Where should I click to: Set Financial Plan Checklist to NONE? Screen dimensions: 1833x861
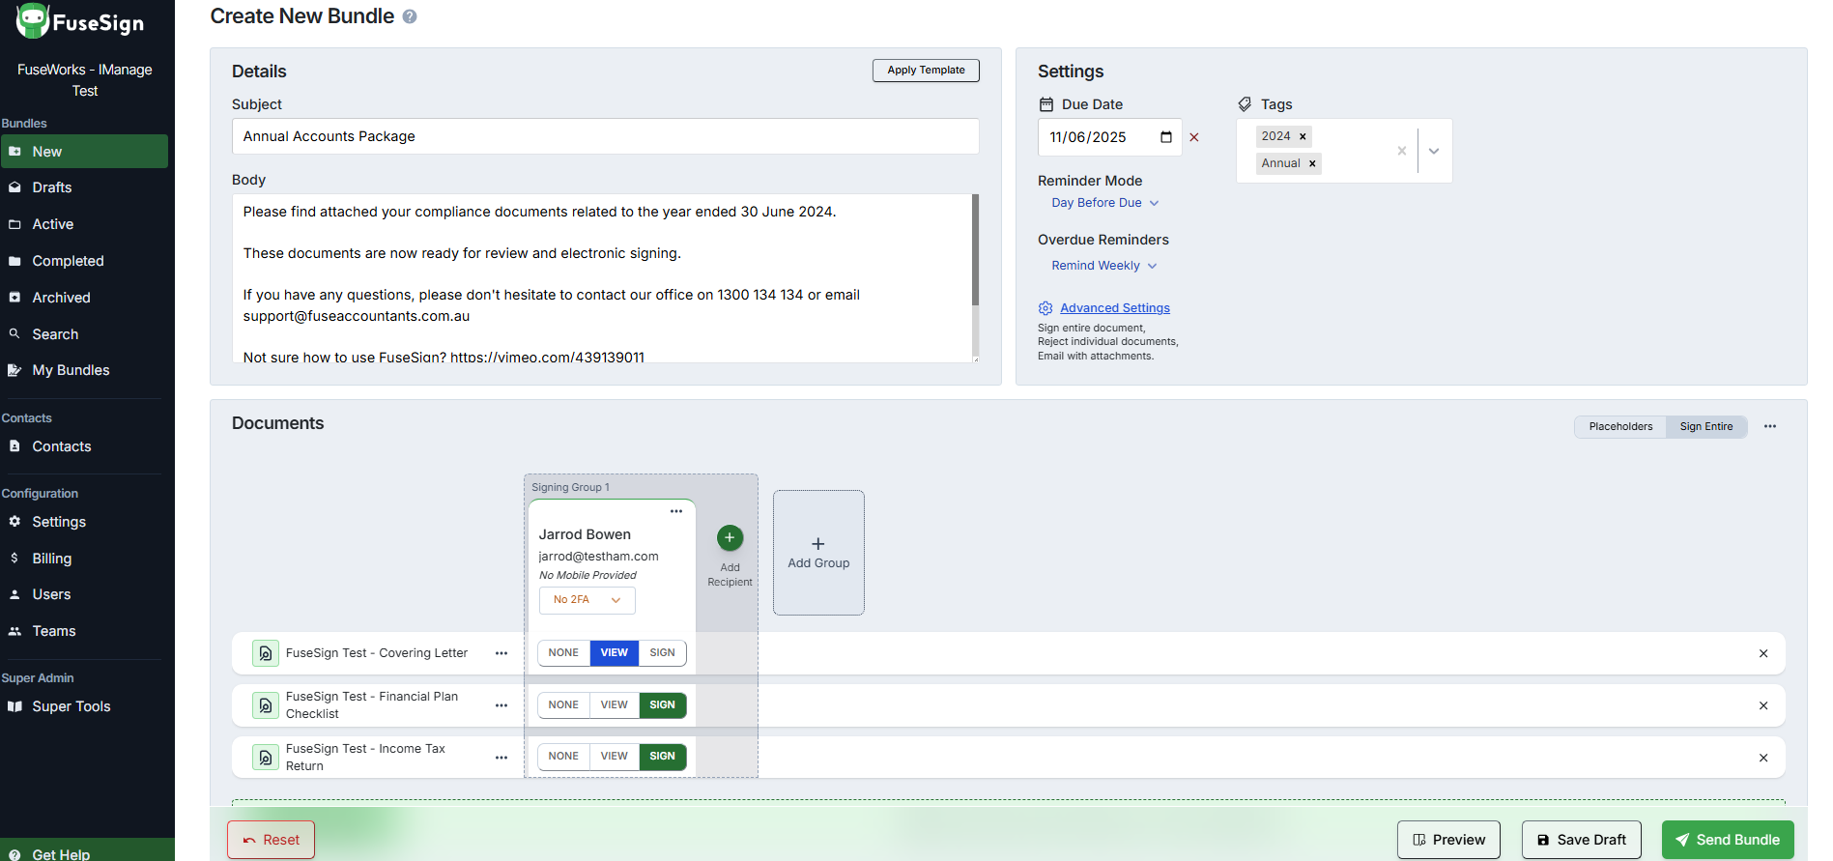563,705
